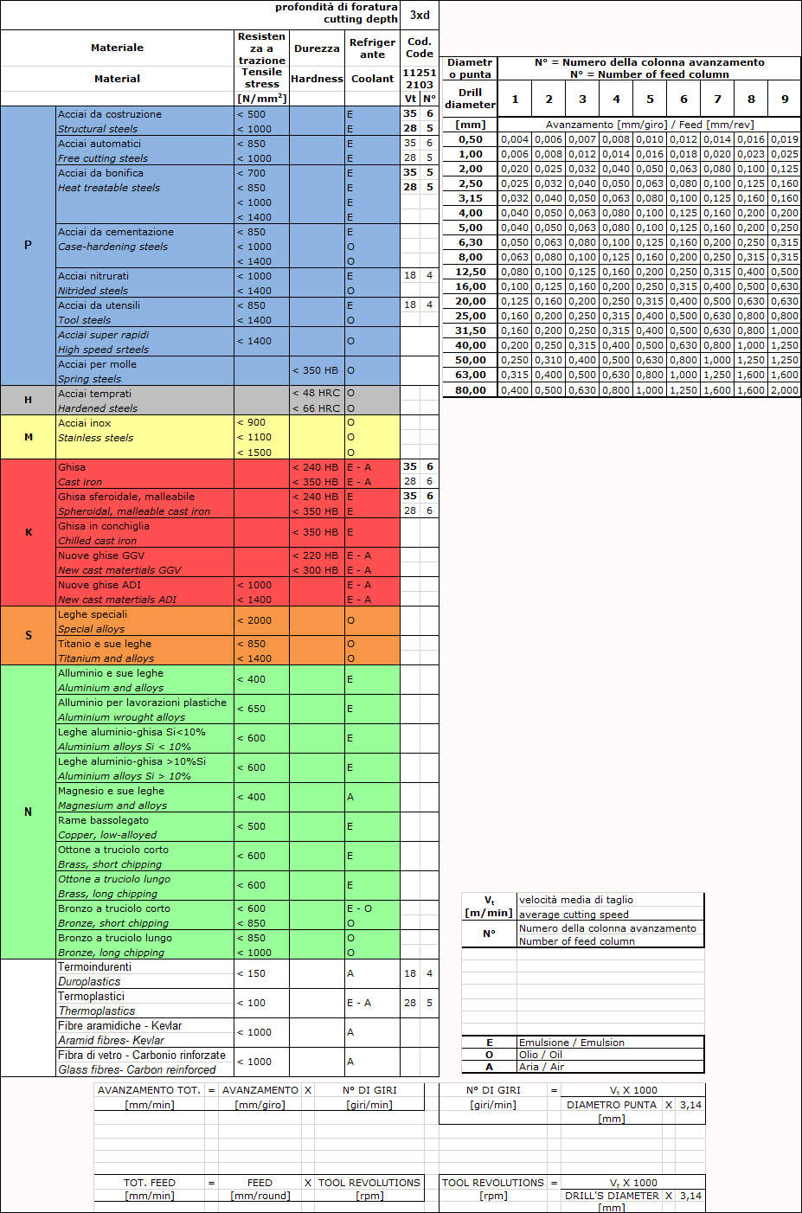
Task: Select the 'Coolant' header cell
Action: coord(372,79)
